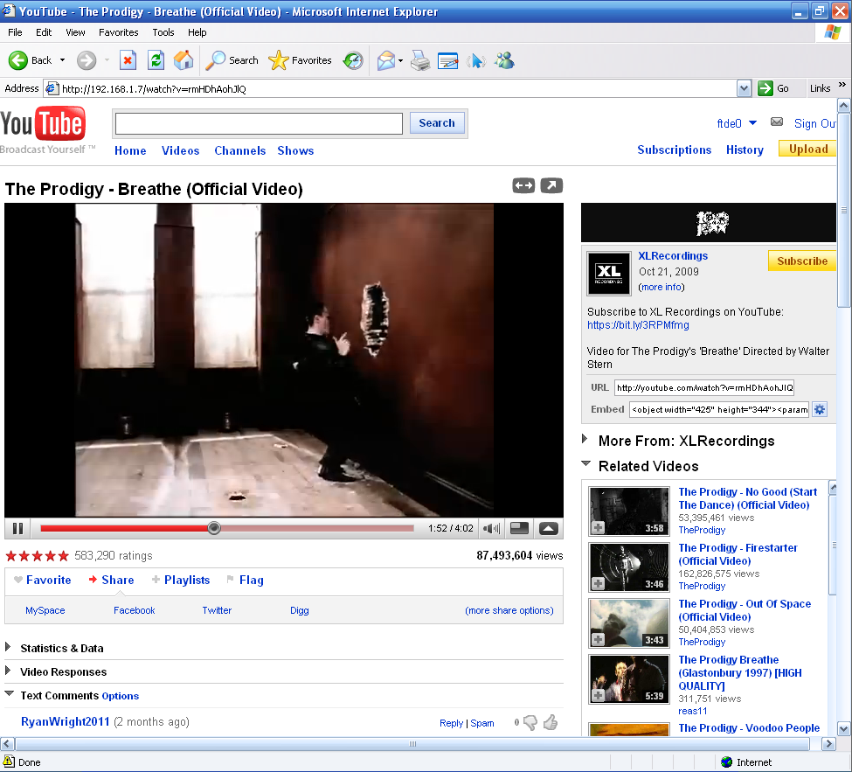Expand Statistics & Data section

pyautogui.click(x=8, y=646)
